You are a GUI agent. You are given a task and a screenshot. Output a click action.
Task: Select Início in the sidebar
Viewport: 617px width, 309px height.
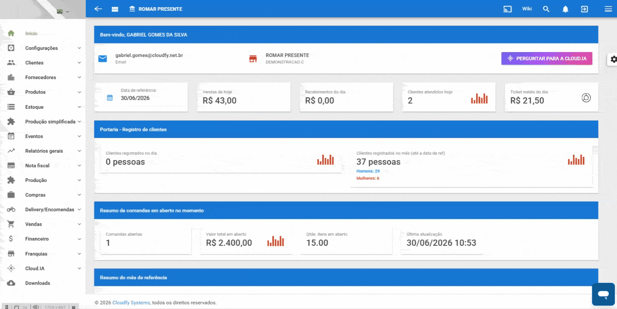pyautogui.click(x=31, y=33)
